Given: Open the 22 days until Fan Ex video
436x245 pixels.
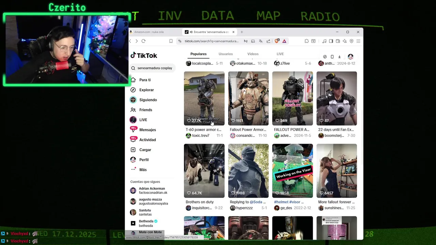Looking at the screenshot, I should (x=337, y=98).
